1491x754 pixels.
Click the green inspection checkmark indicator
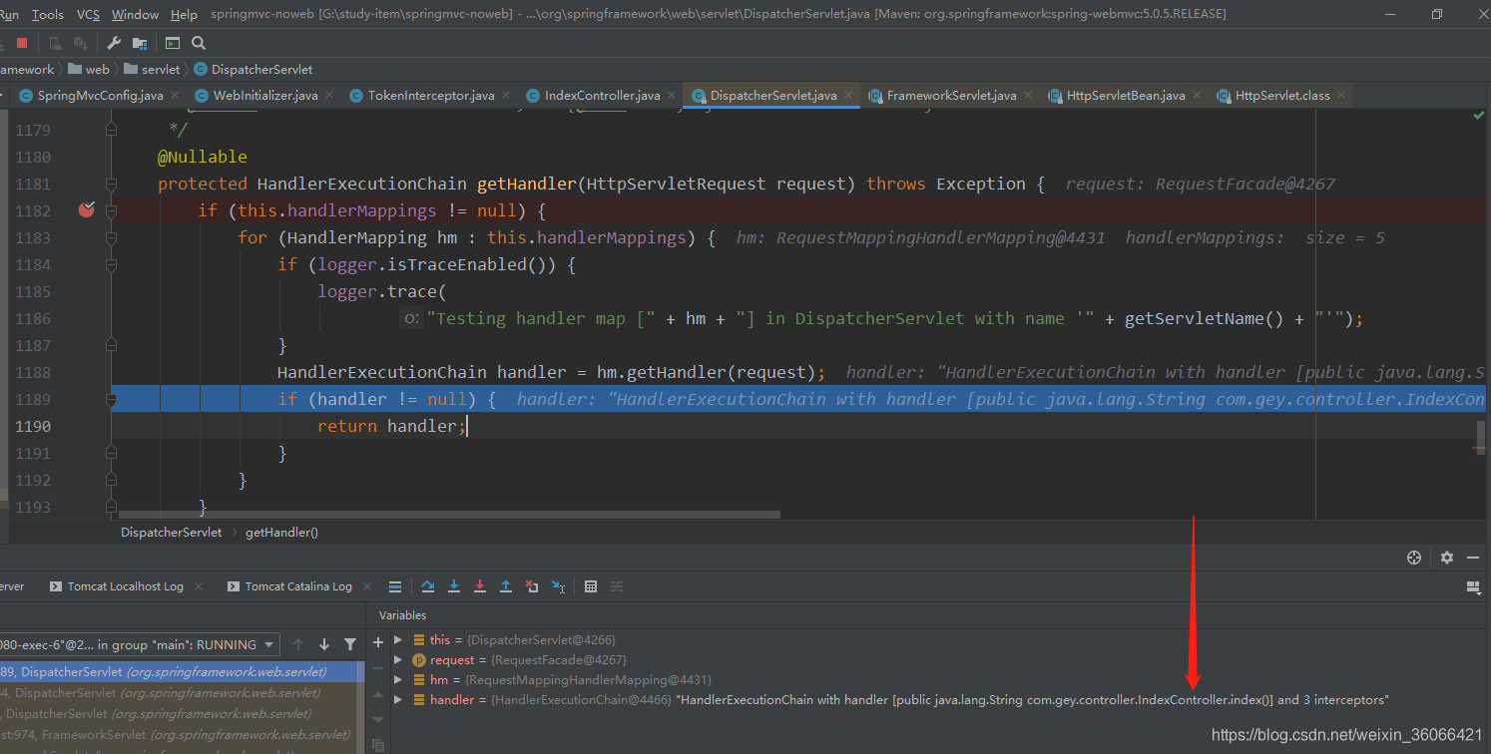point(1479,116)
